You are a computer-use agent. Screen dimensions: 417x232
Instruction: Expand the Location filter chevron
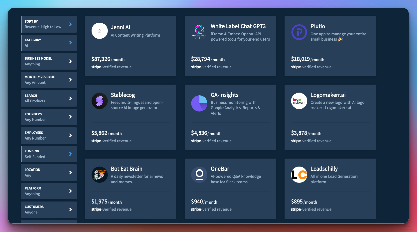pos(71,173)
